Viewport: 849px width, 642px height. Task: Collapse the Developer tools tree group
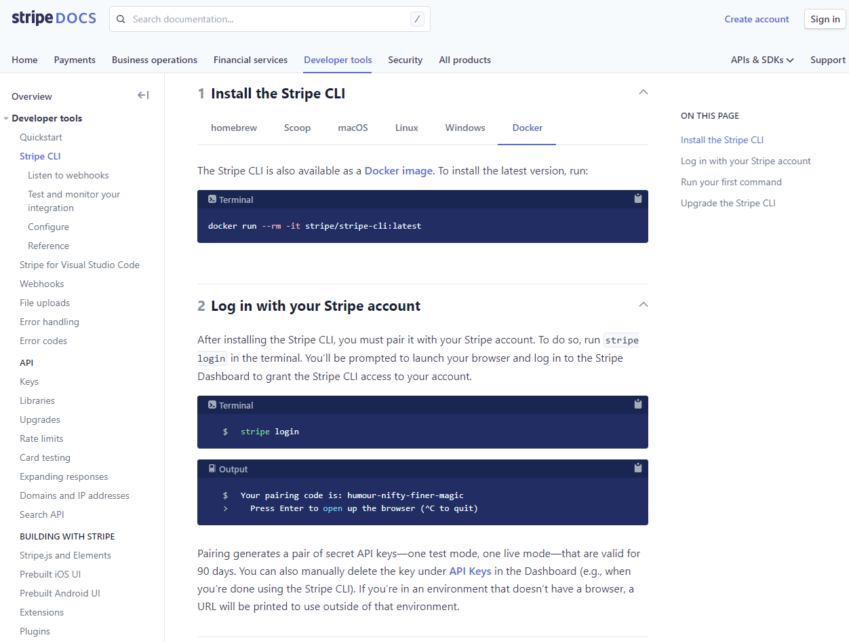click(x=6, y=119)
